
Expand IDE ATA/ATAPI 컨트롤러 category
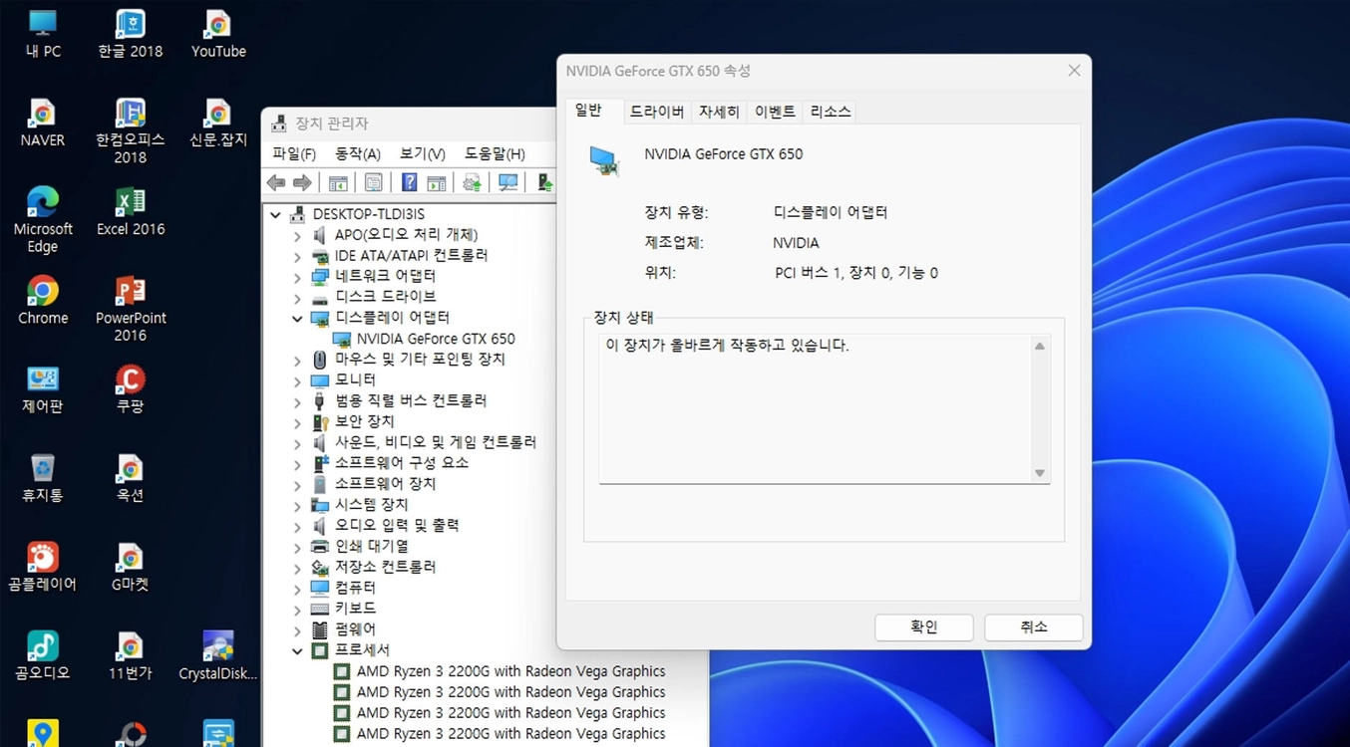click(297, 256)
